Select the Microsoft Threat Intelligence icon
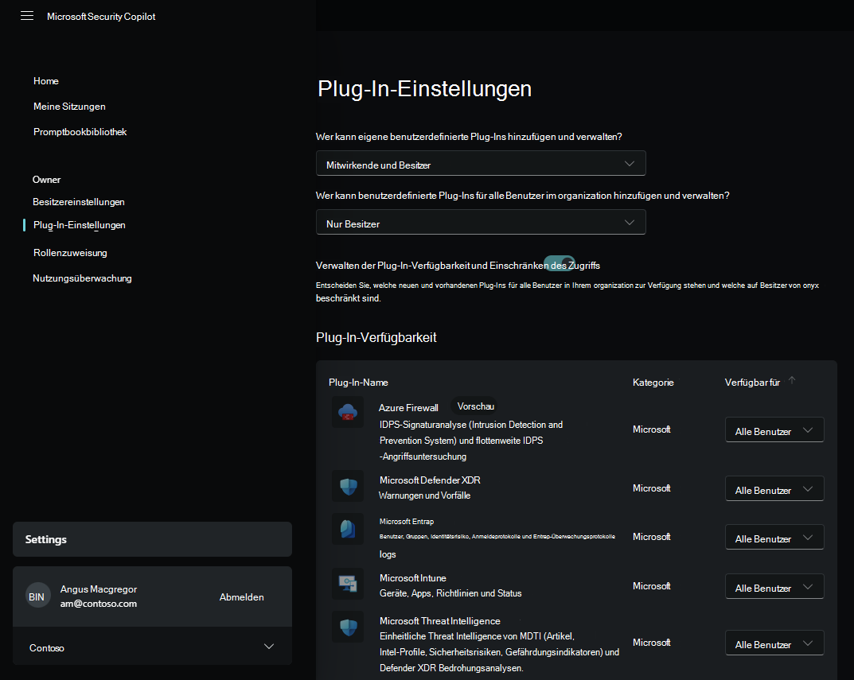The height and width of the screenshot is (680, 854). point(348,626)
